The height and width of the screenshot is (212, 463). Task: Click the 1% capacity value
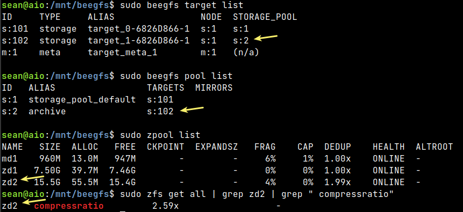(308, 159)
